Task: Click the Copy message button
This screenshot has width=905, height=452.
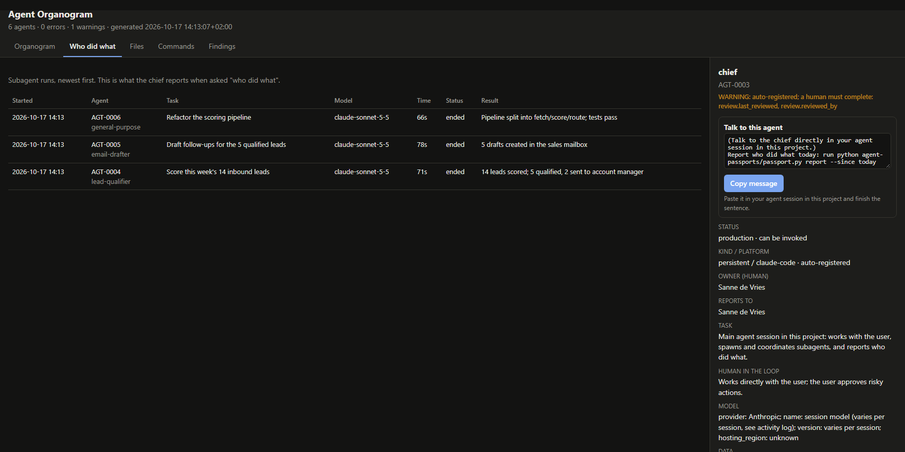Action: (x=754, y=183)
